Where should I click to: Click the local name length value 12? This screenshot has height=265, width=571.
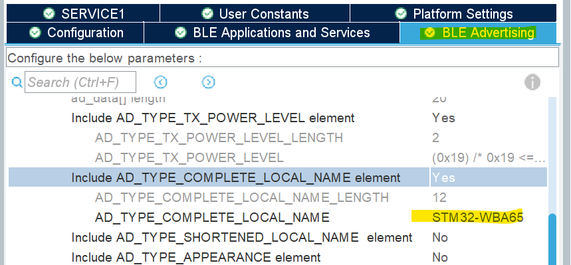coord(439,197)
